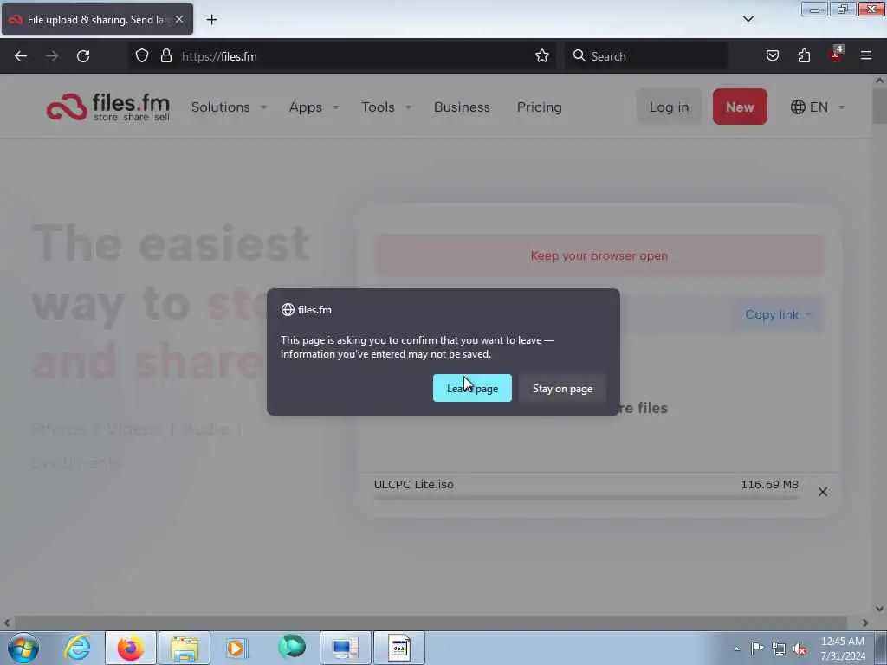
Task: Click the Stay on page button
Action: pos(562,388)
